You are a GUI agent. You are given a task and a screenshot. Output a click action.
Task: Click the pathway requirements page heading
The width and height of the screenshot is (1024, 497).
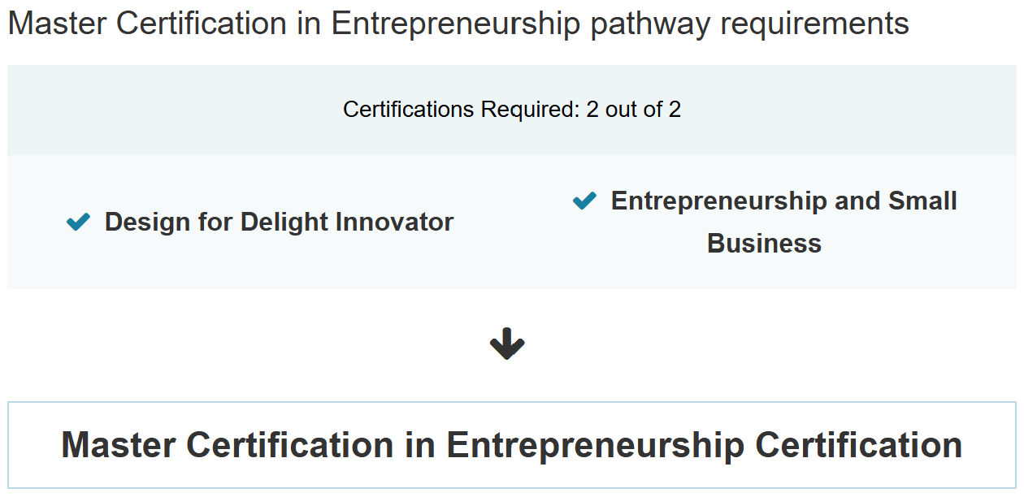[458, 24]
